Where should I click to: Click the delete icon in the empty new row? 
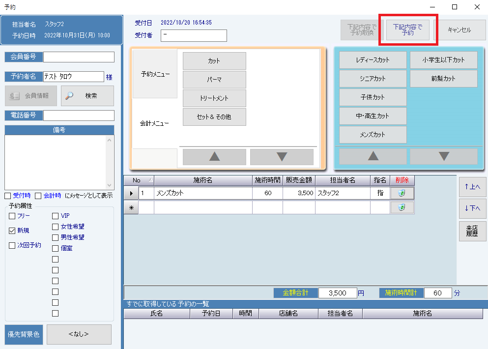[x=402, y=208]
